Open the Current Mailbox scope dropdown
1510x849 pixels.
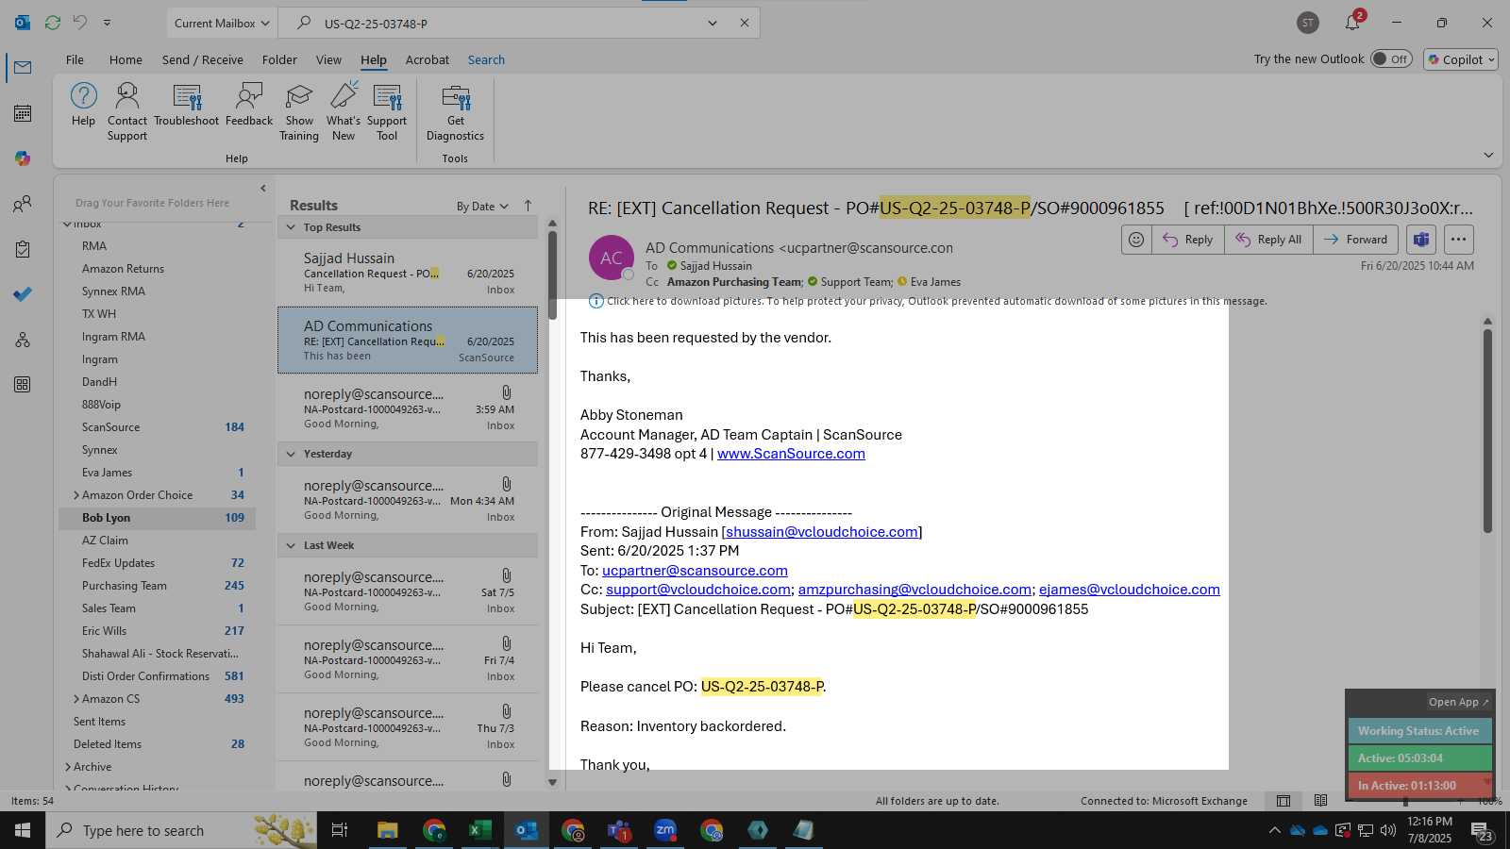[221, 23]
